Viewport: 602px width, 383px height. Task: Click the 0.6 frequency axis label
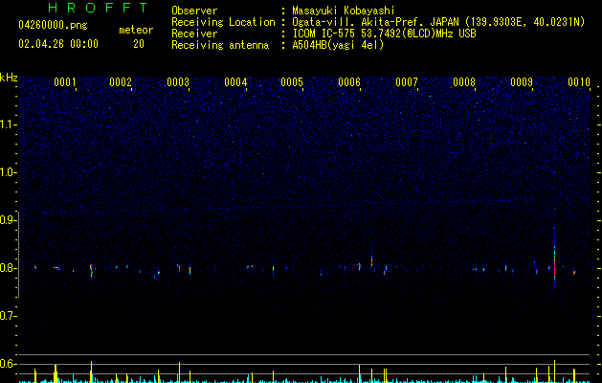9,364
